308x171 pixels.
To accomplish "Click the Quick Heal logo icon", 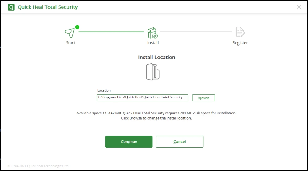I will 11,7.
